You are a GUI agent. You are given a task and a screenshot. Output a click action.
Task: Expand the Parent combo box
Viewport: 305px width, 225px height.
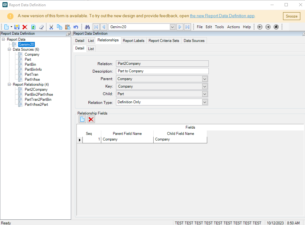205,79
